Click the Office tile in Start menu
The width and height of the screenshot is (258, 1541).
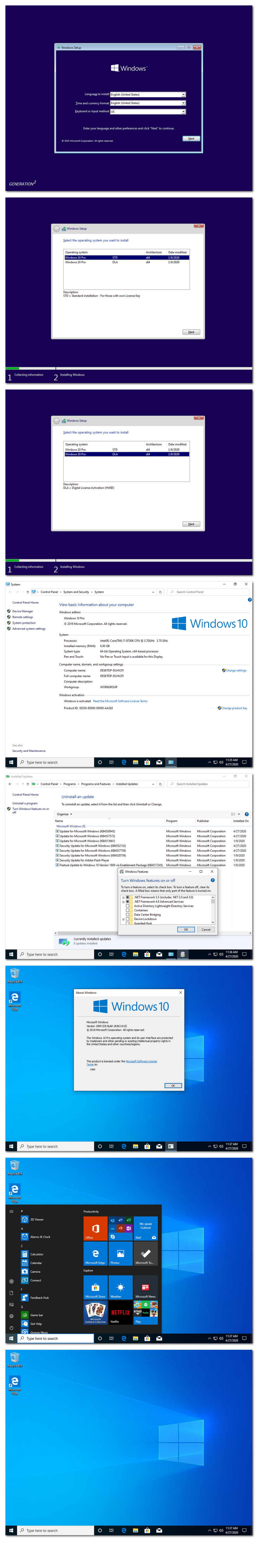click(95, 1228)
